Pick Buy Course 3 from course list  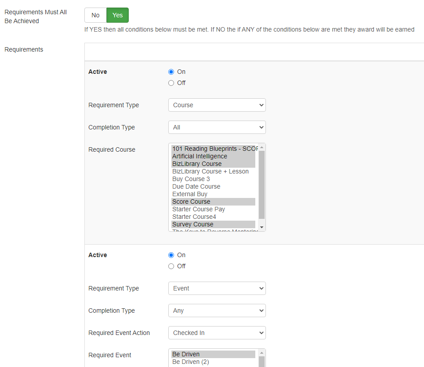click(191, 179)
